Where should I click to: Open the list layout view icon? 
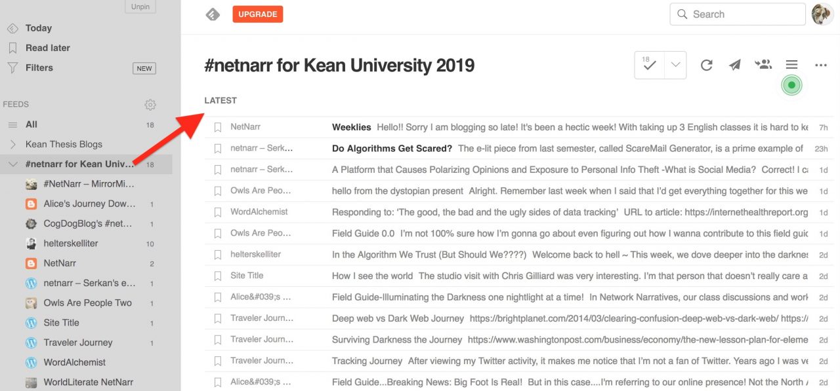[x=791, y=64]
